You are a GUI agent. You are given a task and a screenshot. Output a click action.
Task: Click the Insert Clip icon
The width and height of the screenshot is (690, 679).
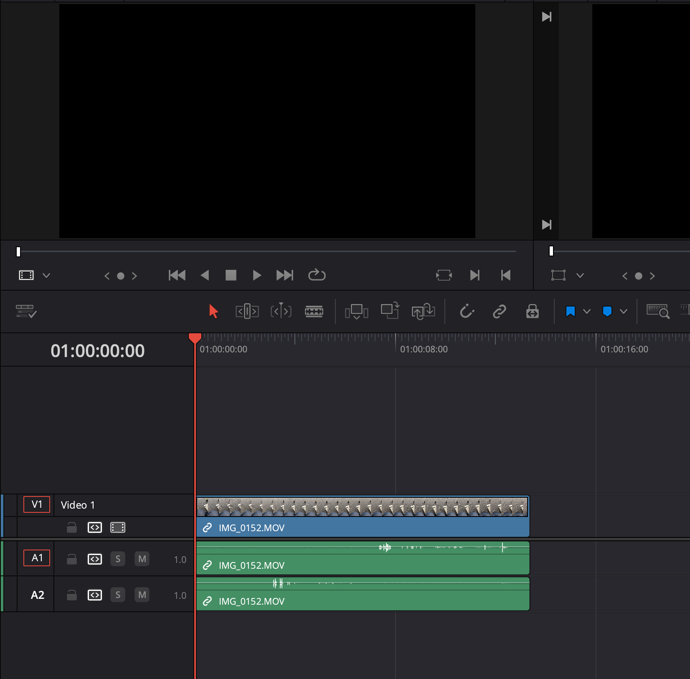pyautogui.click(x=356, y=312)
